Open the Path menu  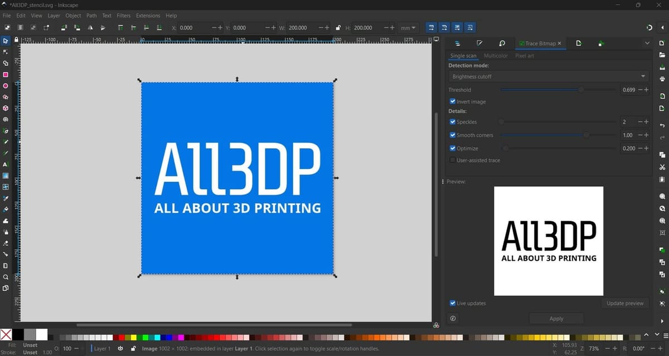[x=91, y=16]
